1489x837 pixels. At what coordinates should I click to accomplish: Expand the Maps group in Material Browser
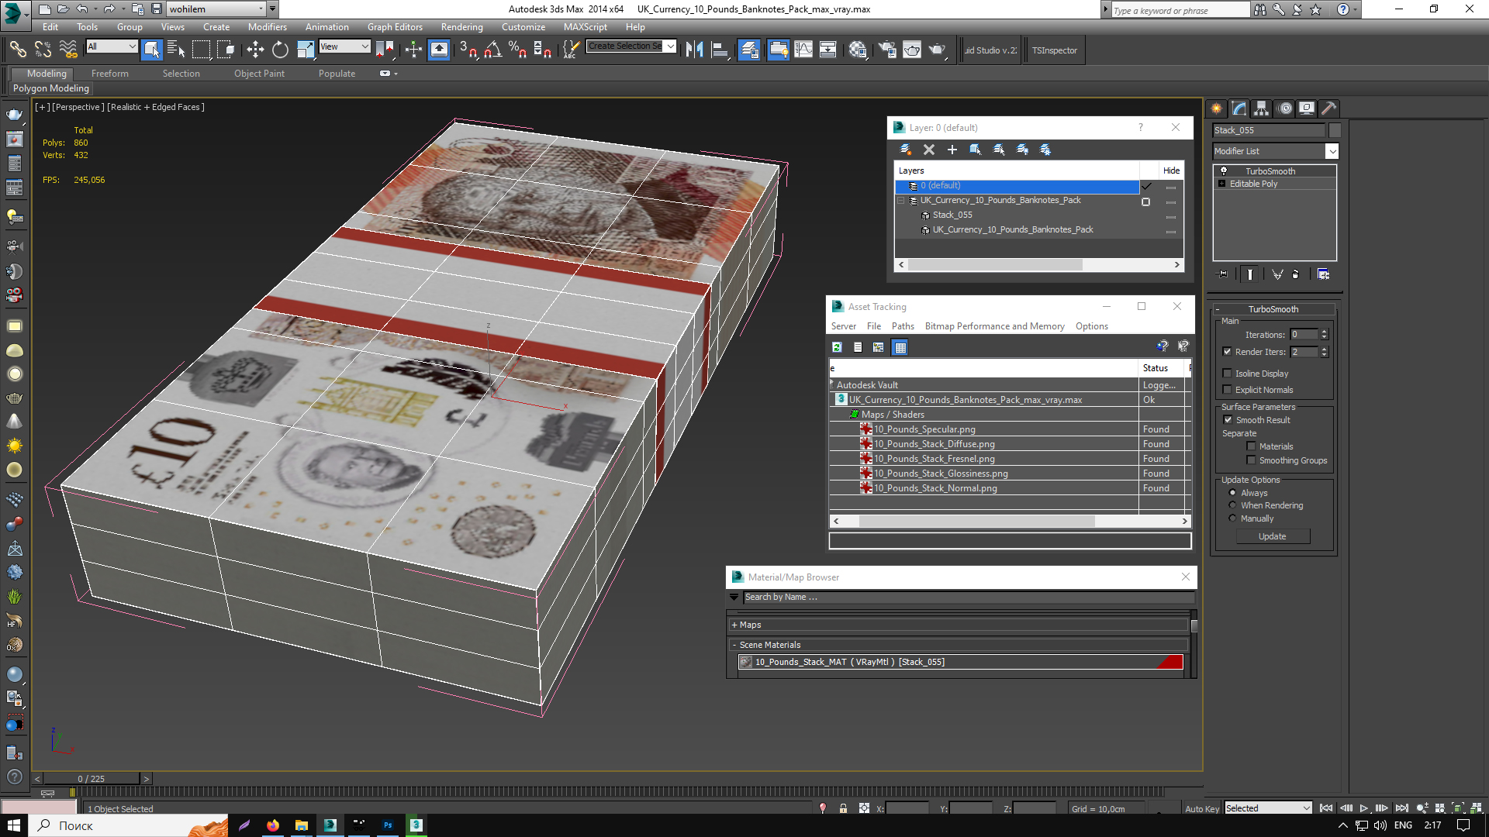(734, 625)
